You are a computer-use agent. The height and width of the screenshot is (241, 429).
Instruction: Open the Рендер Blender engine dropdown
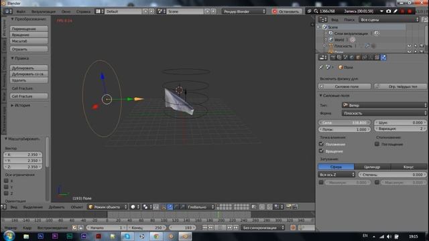click(244, 11)
